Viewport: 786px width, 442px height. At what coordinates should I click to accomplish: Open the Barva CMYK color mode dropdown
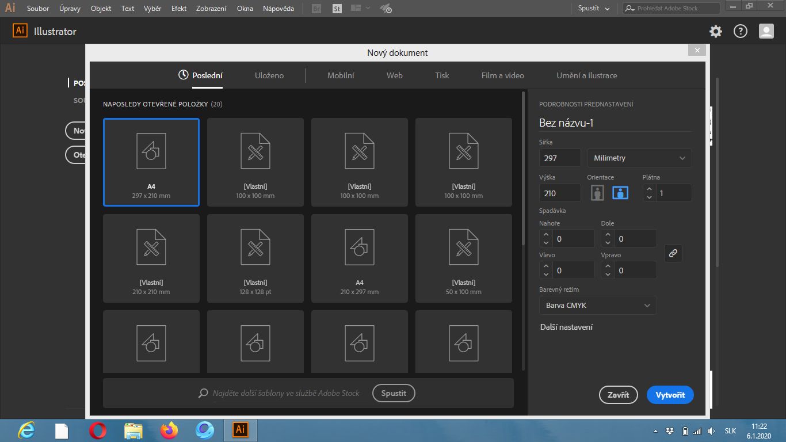(x=597, y=306)
